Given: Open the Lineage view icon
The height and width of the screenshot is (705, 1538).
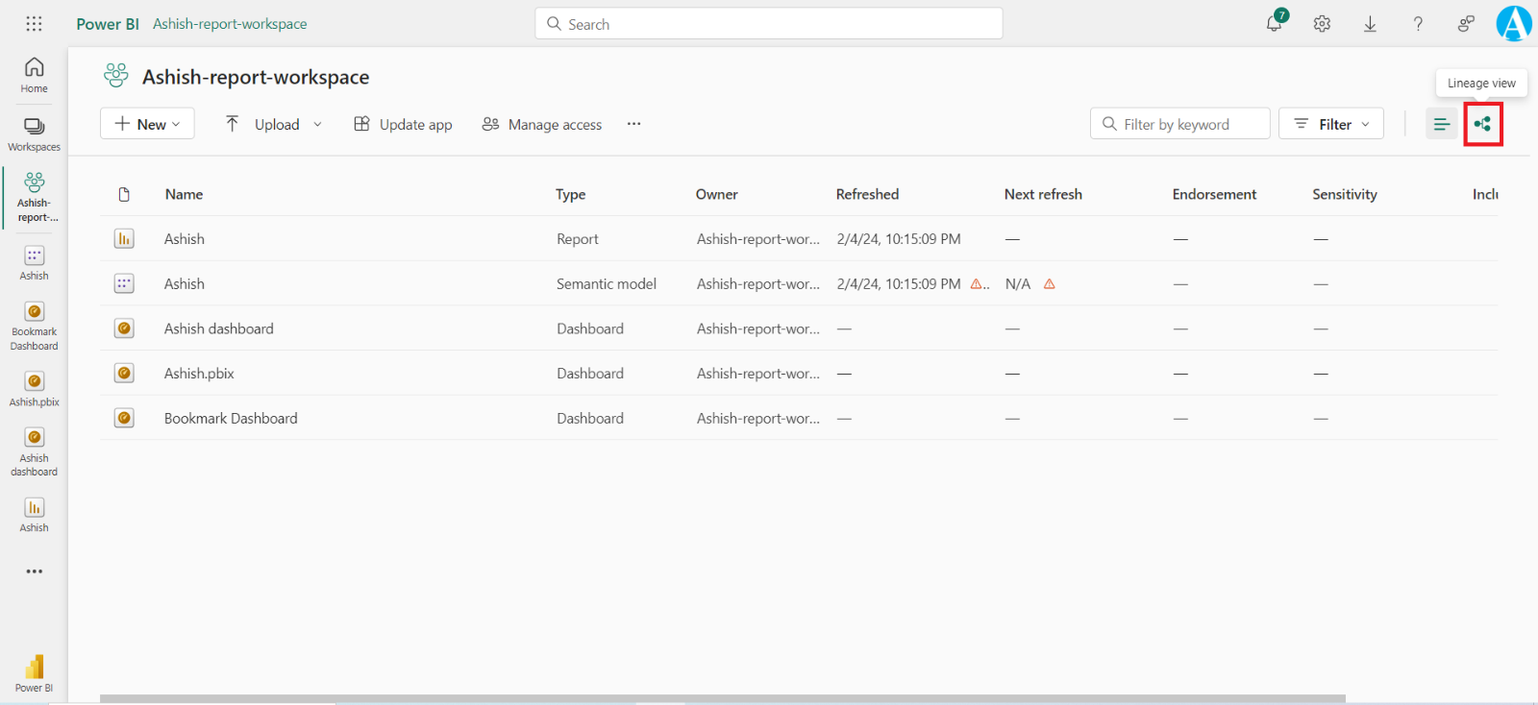Looking at the screenshot, I should 1482,124.
